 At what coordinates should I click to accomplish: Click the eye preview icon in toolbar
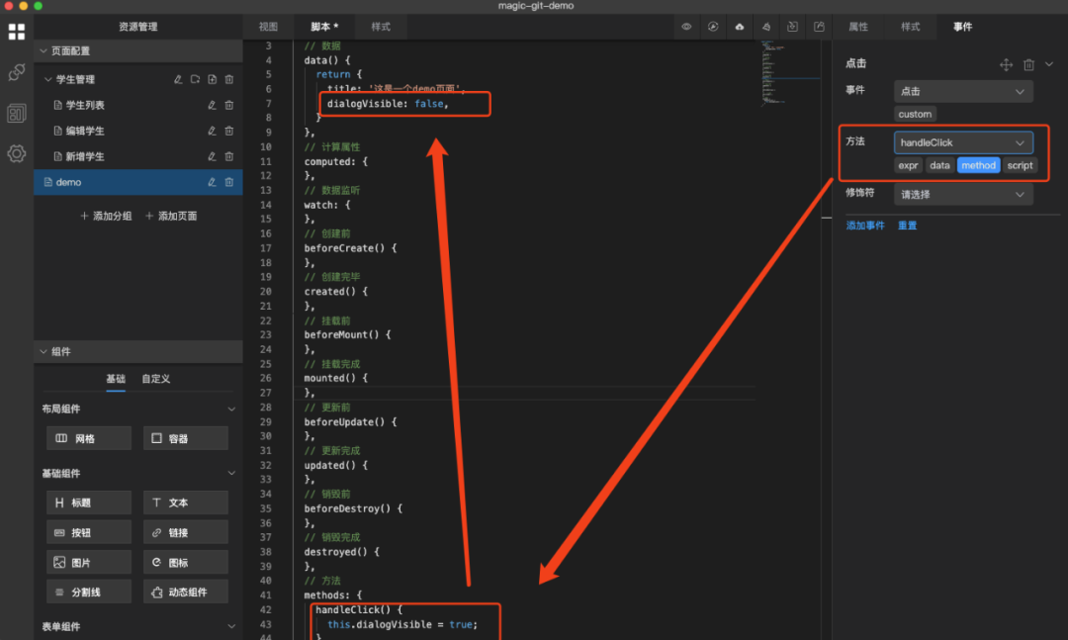[x=686, y=27]
